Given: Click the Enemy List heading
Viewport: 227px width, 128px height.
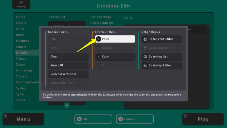Looking at the screenshot, I should pyautogui.click(x=57, y=17).
